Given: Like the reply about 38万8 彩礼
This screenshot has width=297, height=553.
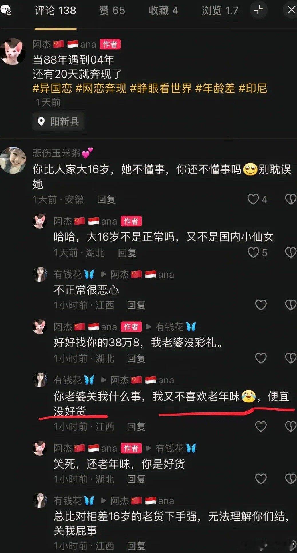Looking at the screenshot, I should pos(261,358).
